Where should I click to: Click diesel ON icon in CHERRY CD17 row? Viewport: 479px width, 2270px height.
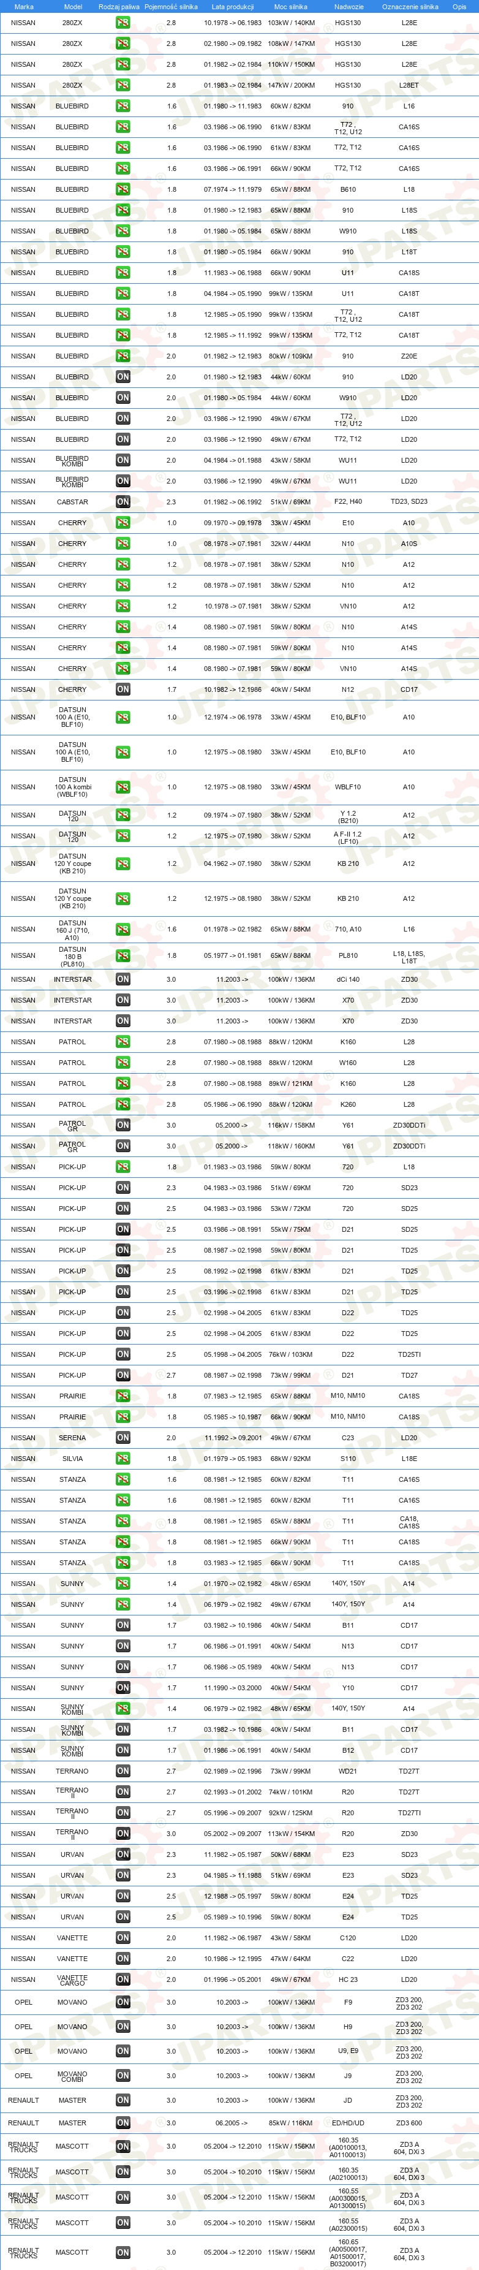(x=123, y=690)
